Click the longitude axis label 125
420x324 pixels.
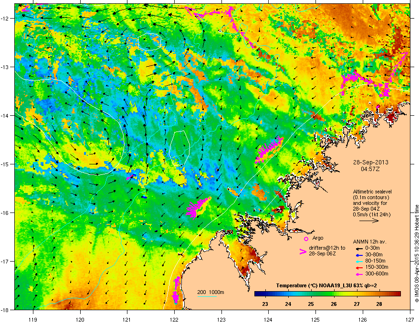(x=315, y=320)
